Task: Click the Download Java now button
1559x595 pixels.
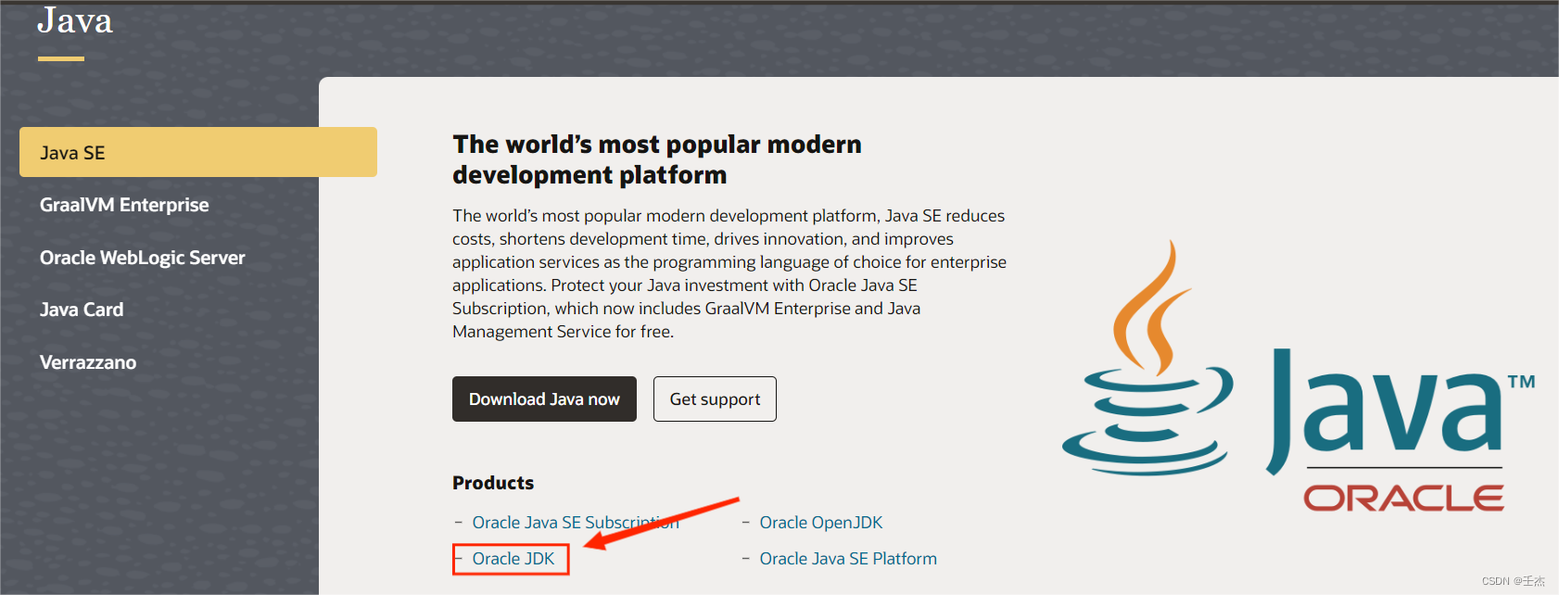Action: tap(544, 399)
